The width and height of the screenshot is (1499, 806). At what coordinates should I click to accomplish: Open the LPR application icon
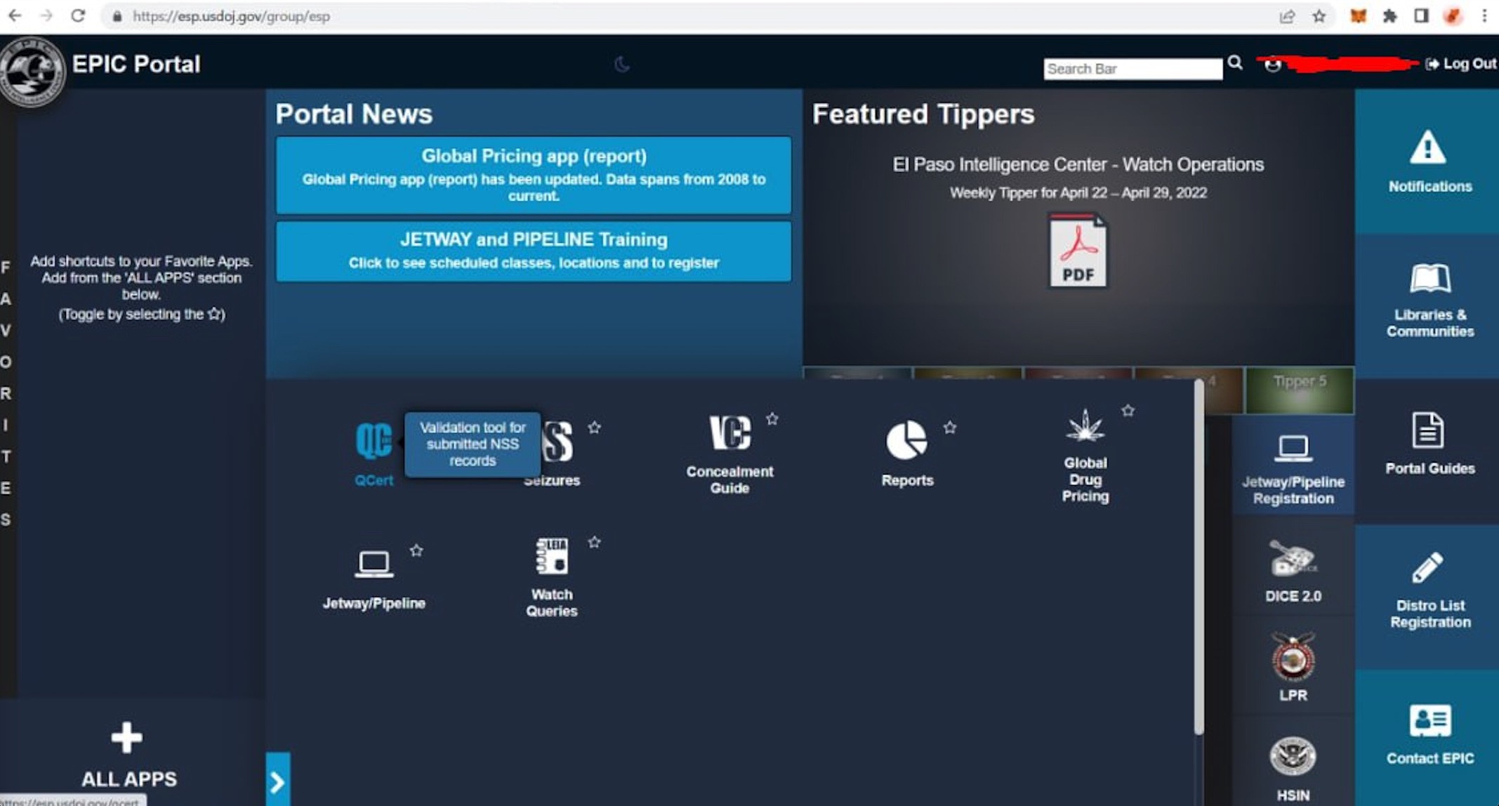pyautogui.click(x=1293, y=658)
